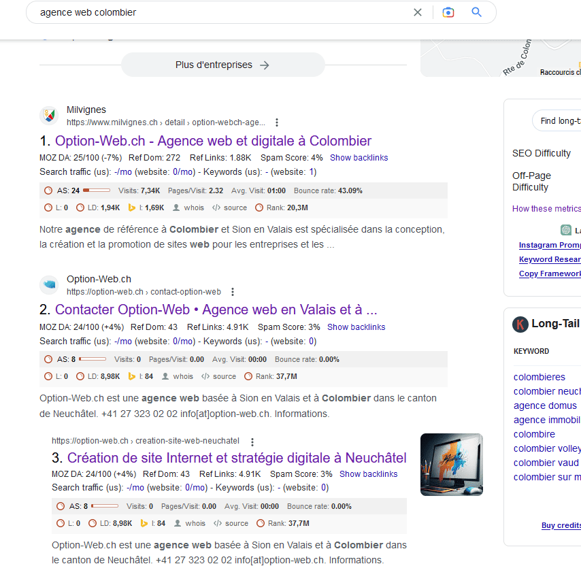Clear the search query with the X icon
This screenshot has height=581, width=581.
(417, 12)
